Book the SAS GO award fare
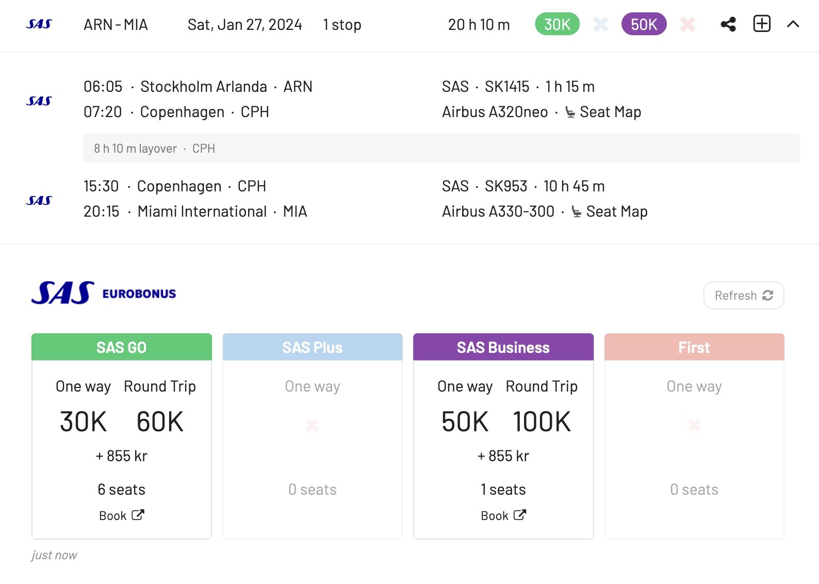Screen dimensions: 819x584 click(122, 515)
